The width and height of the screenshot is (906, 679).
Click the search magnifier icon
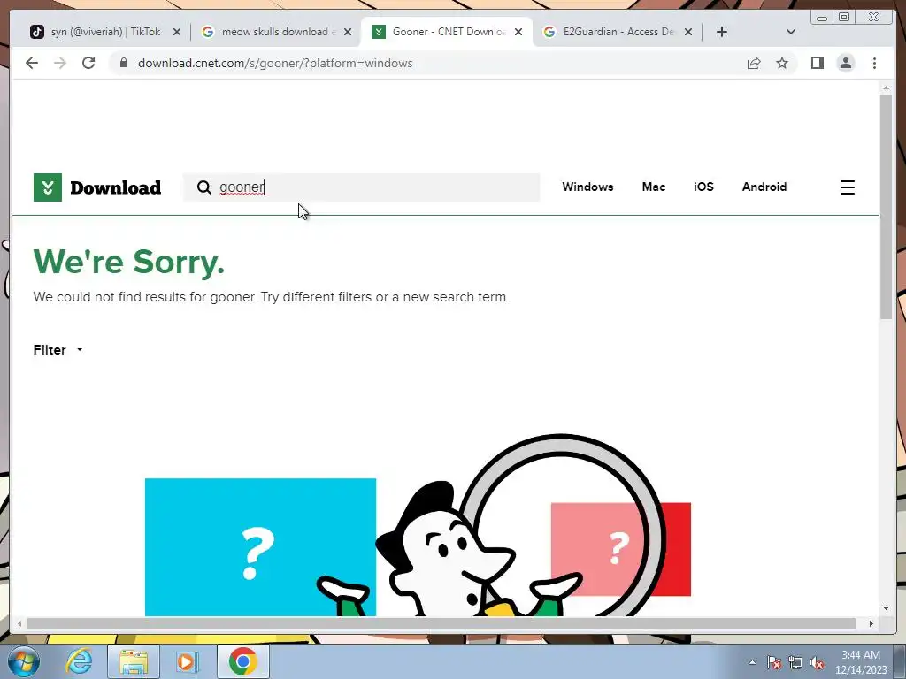(x=204, y=187)
